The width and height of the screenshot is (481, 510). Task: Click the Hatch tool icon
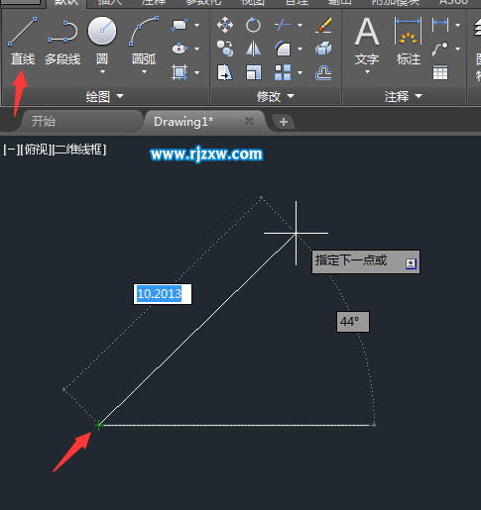point(180,72)
